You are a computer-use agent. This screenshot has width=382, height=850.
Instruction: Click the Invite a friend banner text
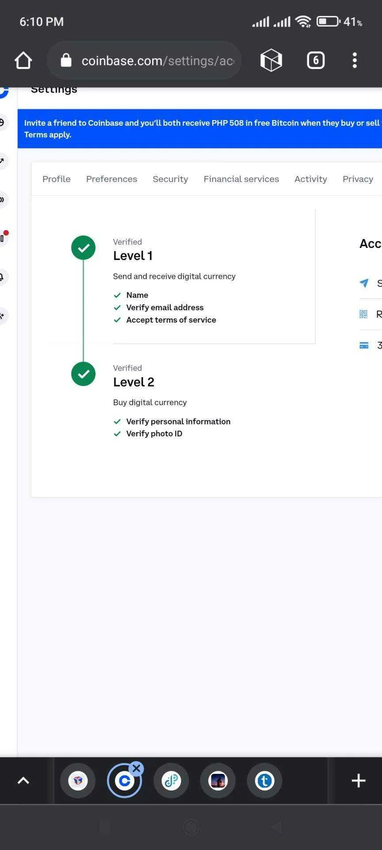[x=203, y=123]
